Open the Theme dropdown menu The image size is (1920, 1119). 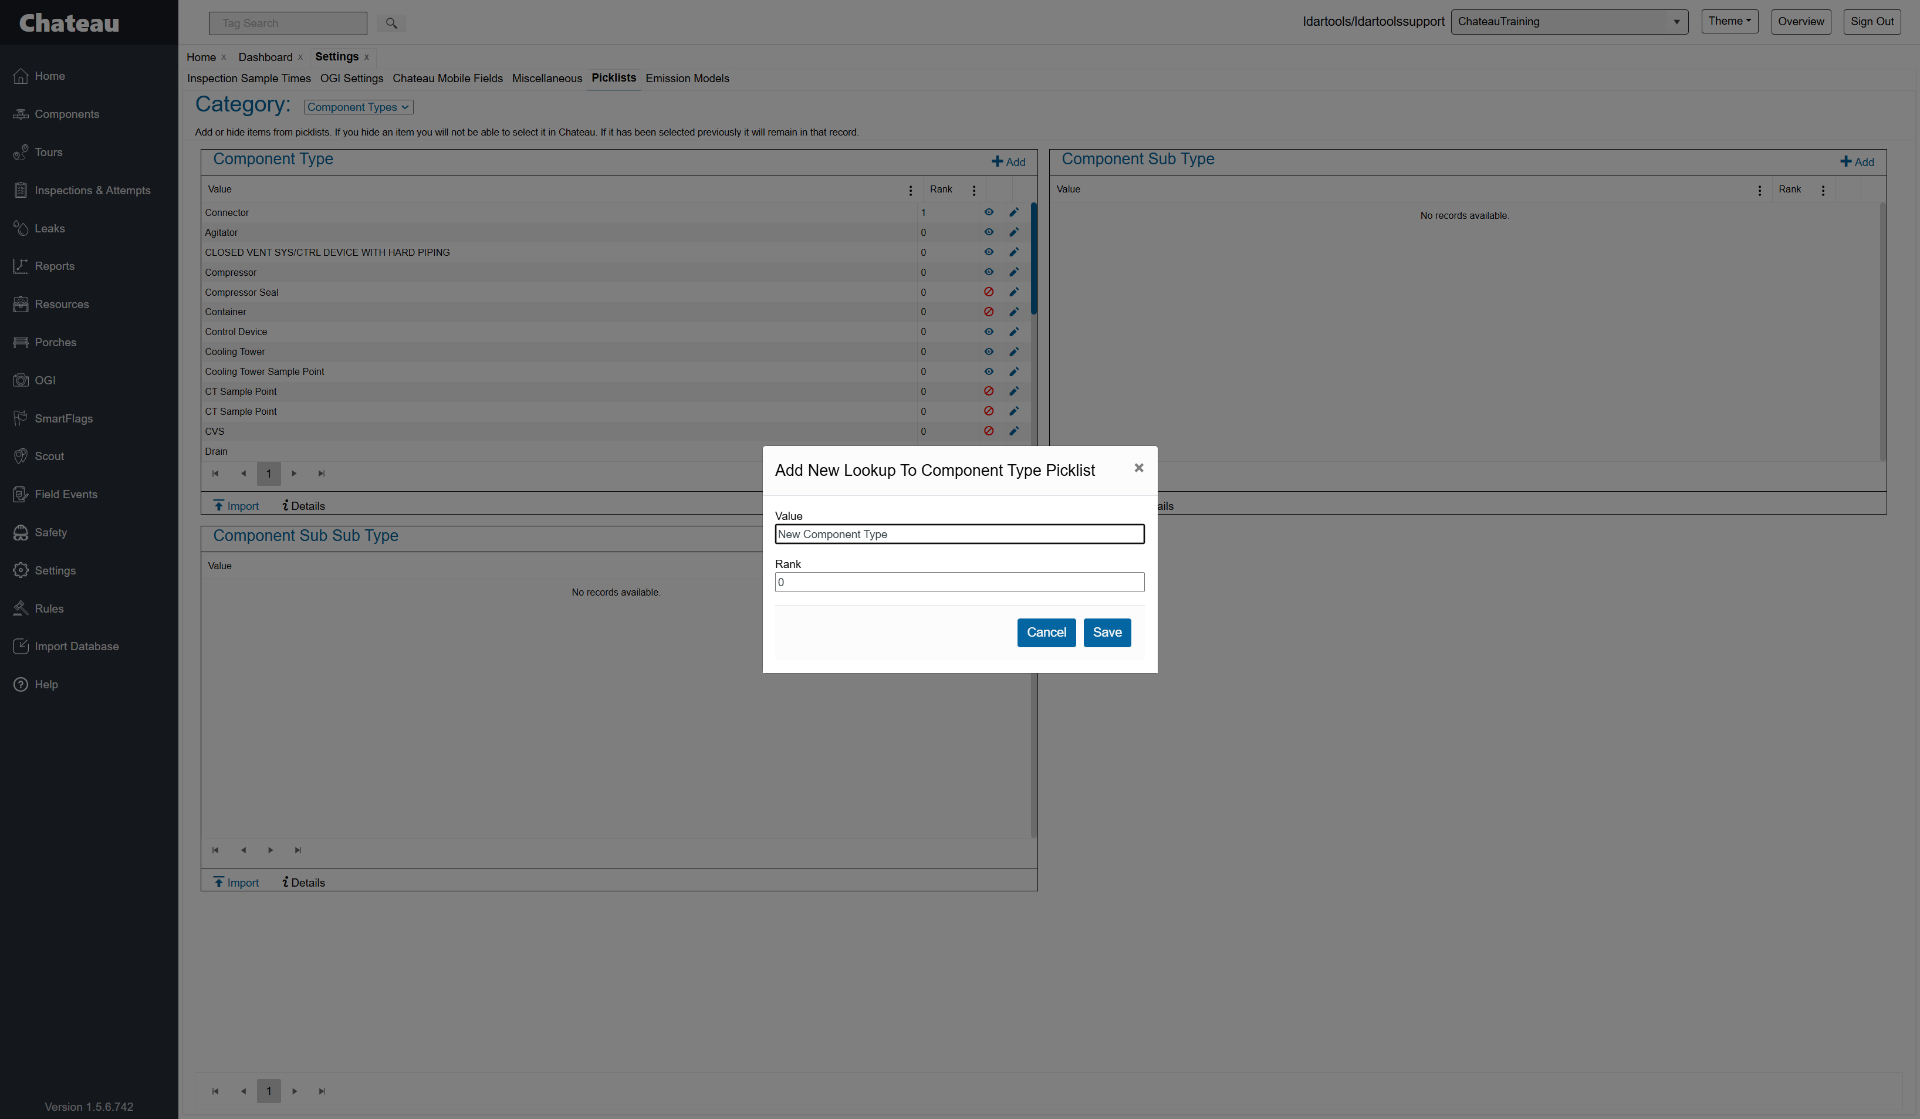tap(1729, 21)
